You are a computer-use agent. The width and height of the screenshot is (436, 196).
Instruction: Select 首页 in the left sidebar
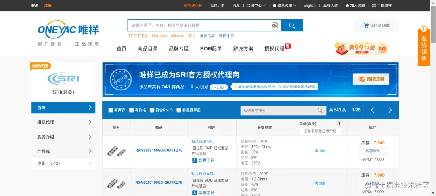(x=63, y=107)
